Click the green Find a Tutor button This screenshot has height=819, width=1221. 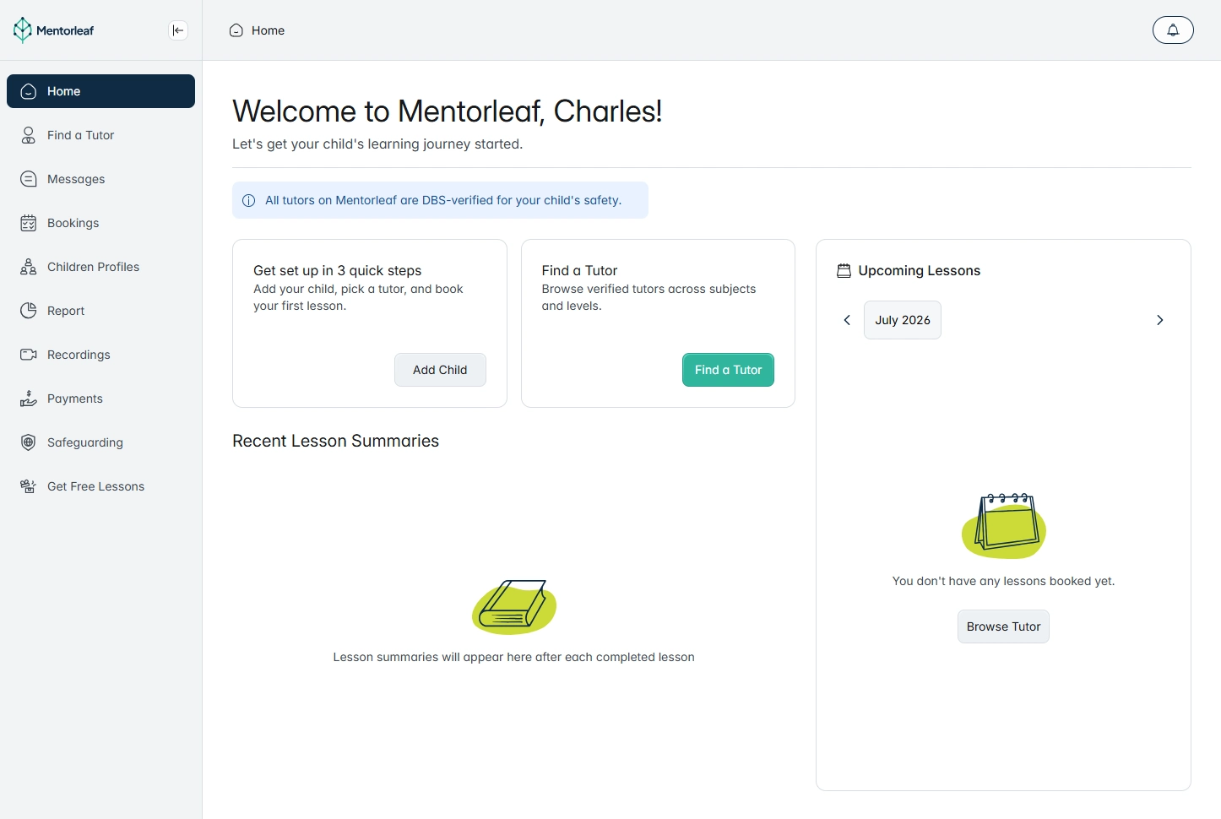[728, 370]
